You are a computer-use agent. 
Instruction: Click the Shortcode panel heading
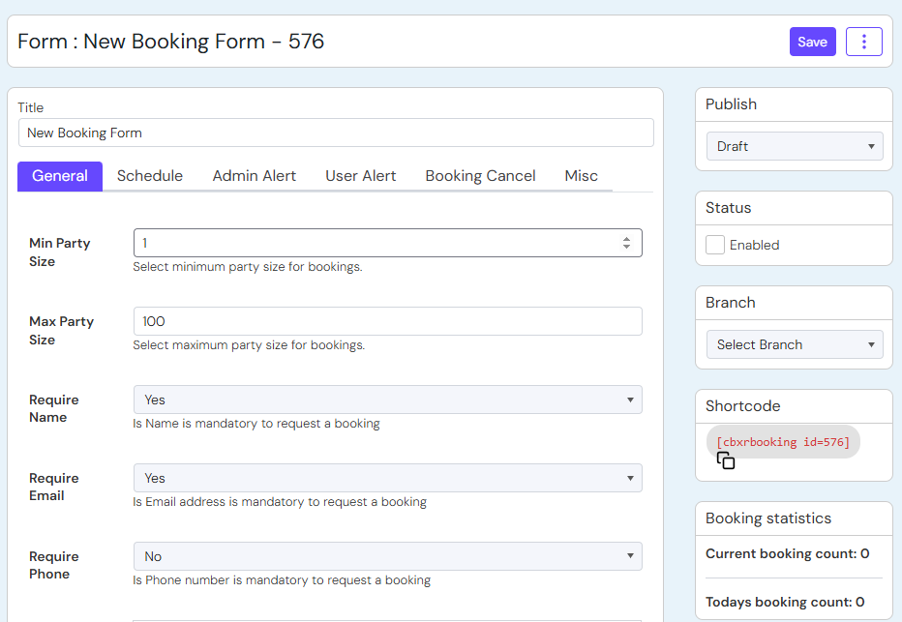[742, 406]
